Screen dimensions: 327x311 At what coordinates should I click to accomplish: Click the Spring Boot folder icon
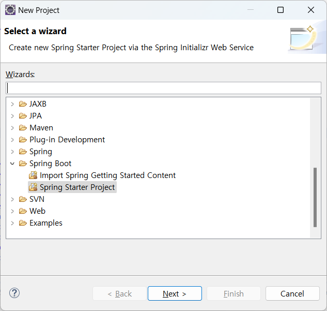[23, 164]
